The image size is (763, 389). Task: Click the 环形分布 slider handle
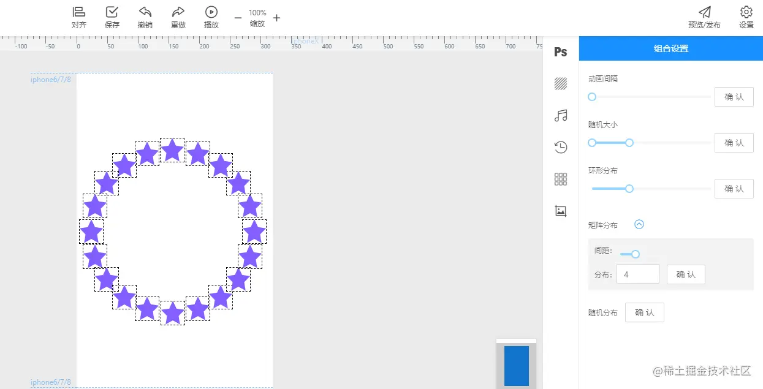(x=629, y=189)
